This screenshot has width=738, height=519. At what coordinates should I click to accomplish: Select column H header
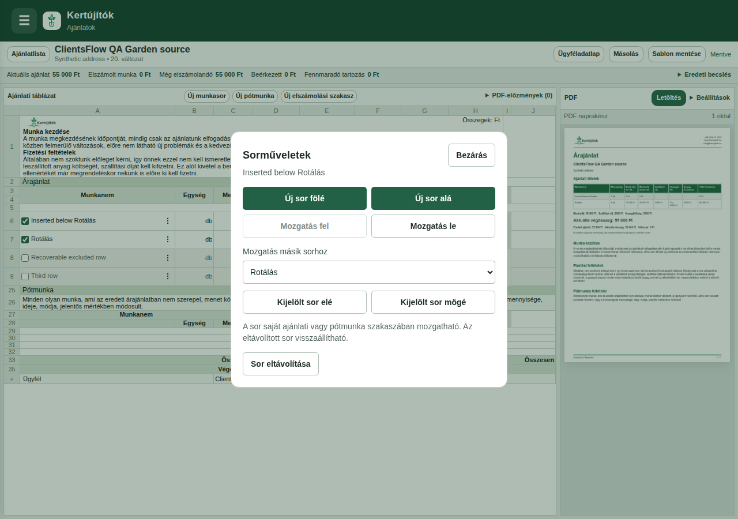click(476, 111)
